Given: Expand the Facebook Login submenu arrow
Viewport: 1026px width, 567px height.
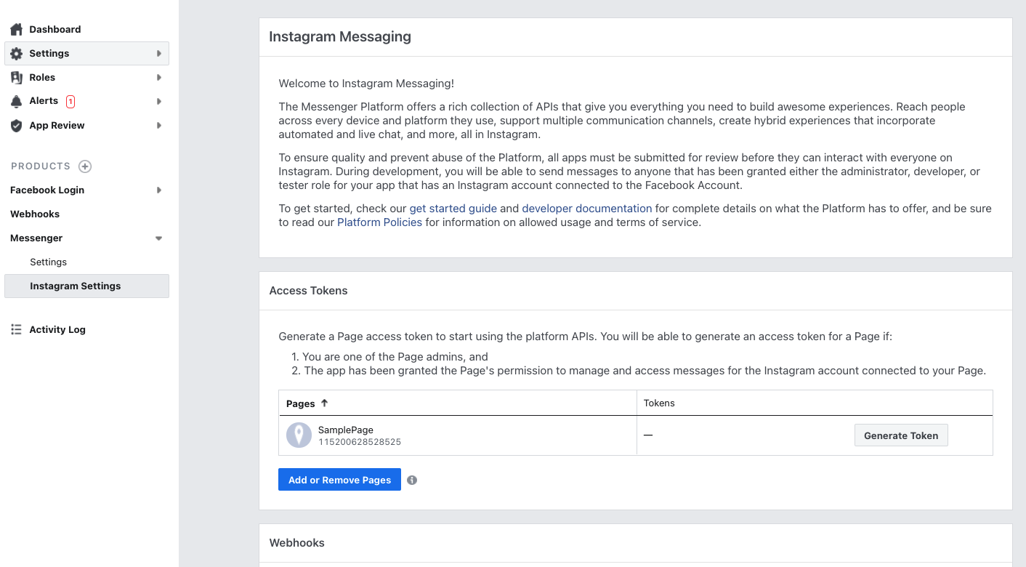Looking at the screenshot, I should [x=158, y=190].
